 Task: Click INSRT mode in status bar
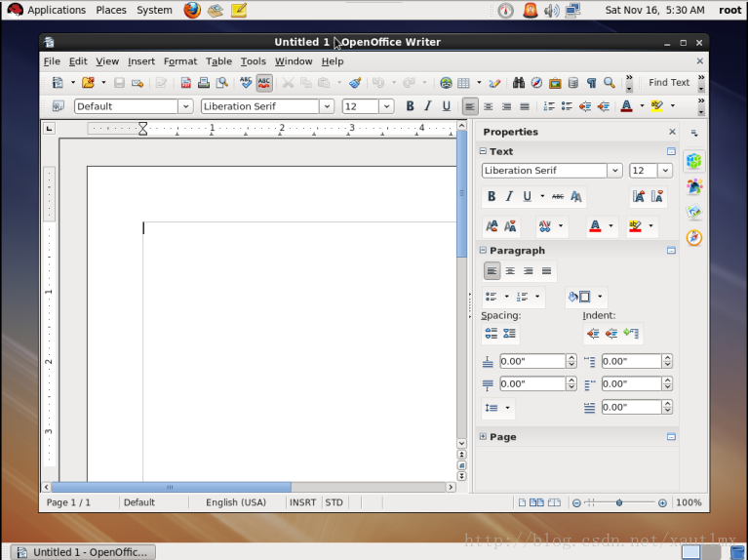click(x=303, y=502)
